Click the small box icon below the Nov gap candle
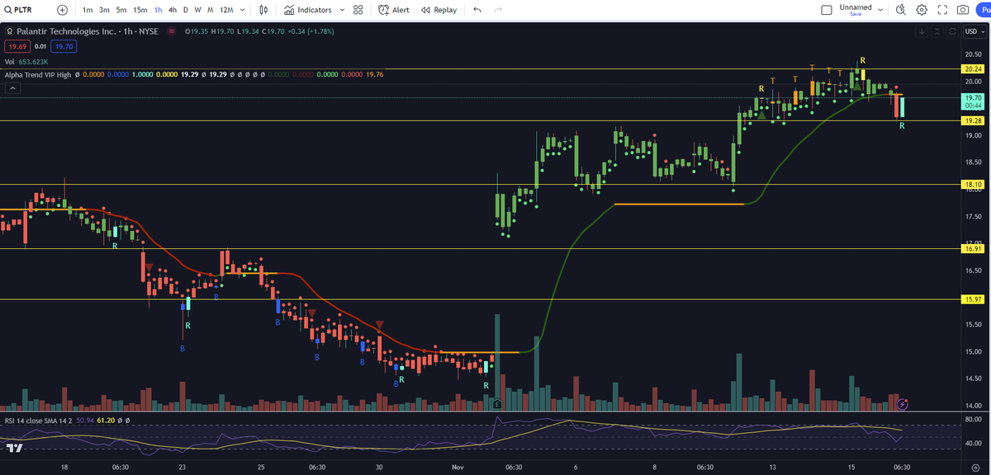The image size is (991, 475). point(497,404)
